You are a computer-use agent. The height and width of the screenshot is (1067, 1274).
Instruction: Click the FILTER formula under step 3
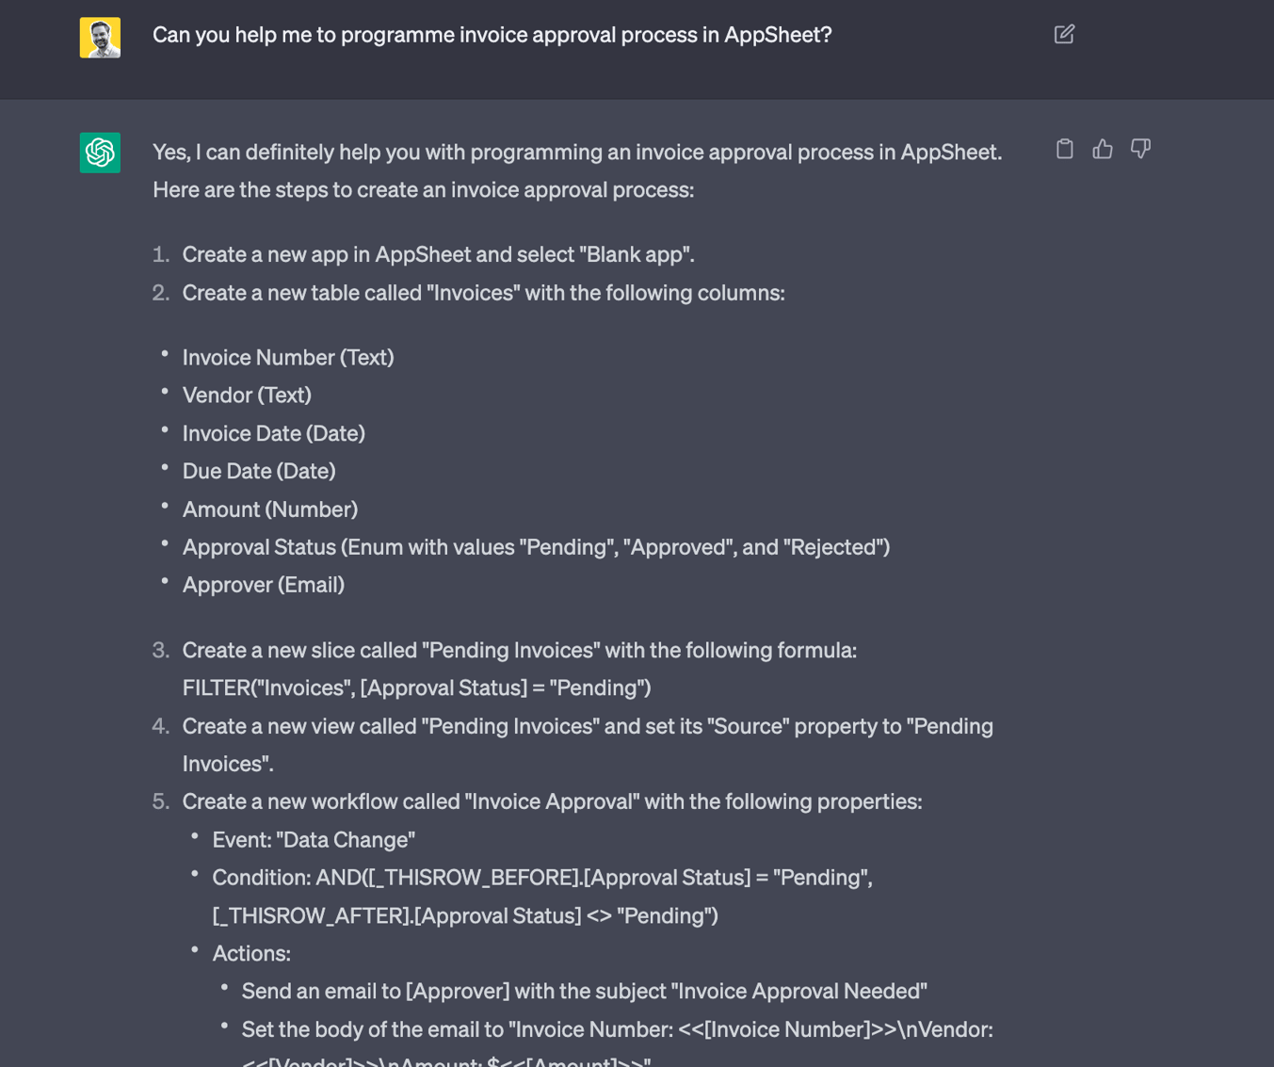tap(416, 687)
